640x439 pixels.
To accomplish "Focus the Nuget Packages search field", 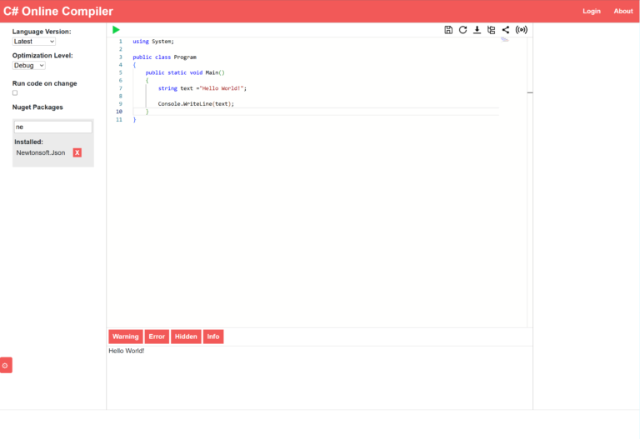I will [x=53, y=127].
